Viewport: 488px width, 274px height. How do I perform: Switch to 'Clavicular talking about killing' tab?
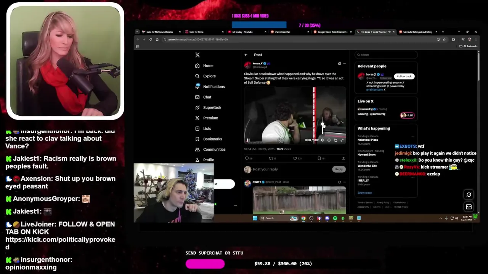coord(419,32)
